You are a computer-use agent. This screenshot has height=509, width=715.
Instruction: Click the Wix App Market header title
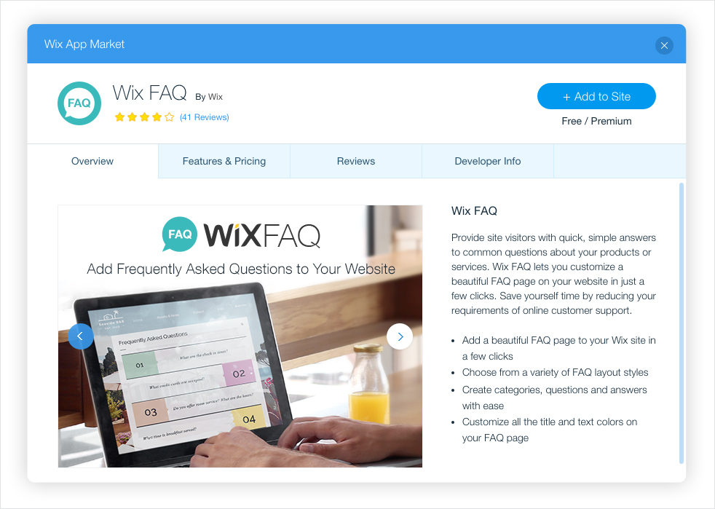[84, 44]
